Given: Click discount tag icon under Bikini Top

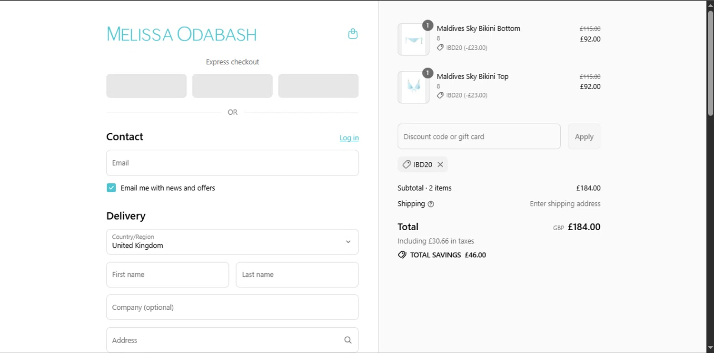Looking at the screenshot, I should point(440,95).
